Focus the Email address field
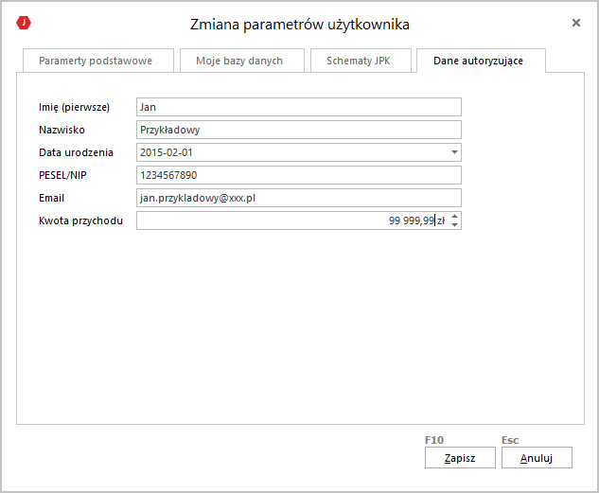The width and height of the screenshot is (599, 493). [x=298, y=198]
